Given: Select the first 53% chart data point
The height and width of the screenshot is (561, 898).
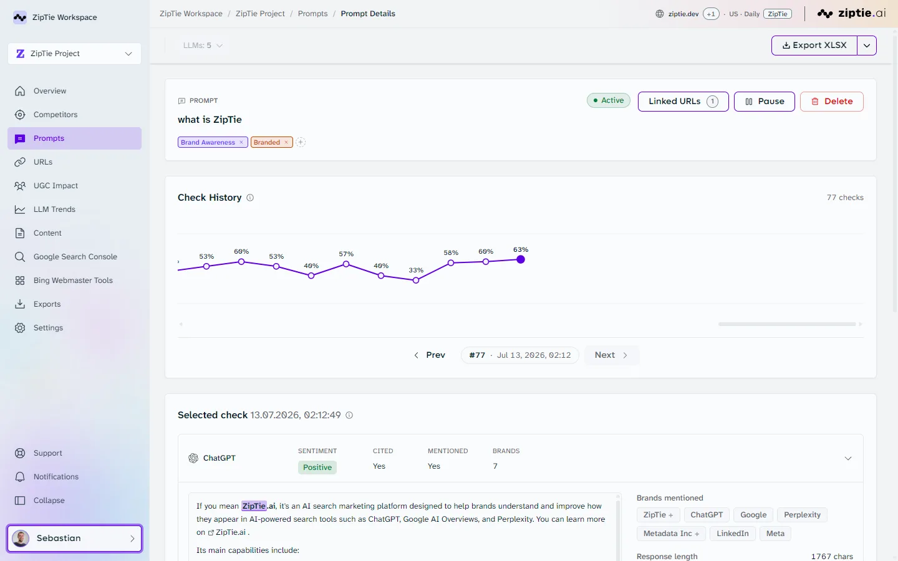Looking at the screenshot, I should [206, 266].
